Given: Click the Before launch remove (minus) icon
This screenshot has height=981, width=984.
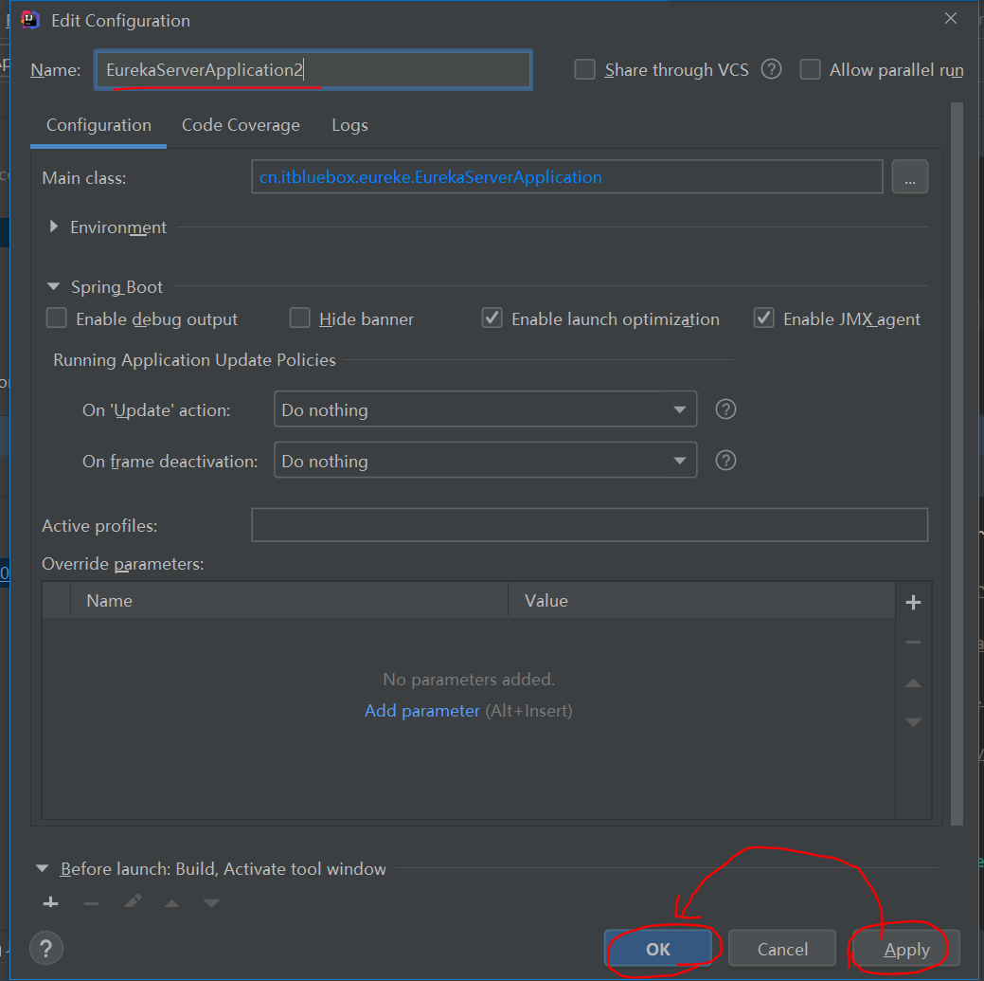Looking at the screenshot, I should click(x=91, y=903).
